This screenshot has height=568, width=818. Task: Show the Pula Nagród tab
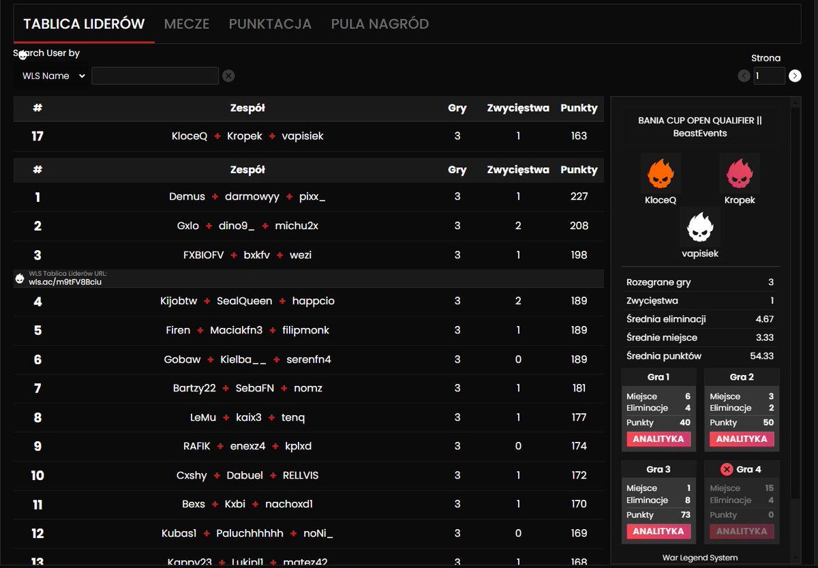380,24
